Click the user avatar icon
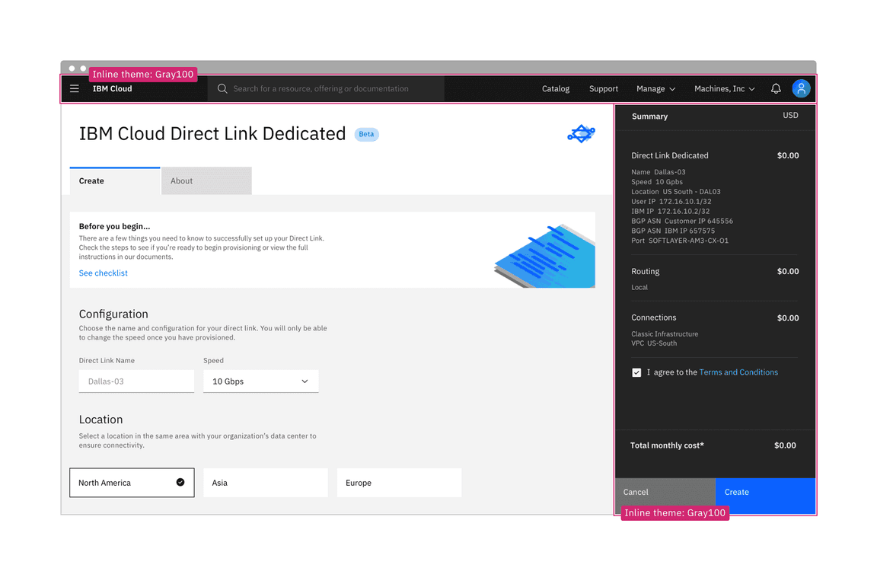877x584 pixels. [801, 88]
